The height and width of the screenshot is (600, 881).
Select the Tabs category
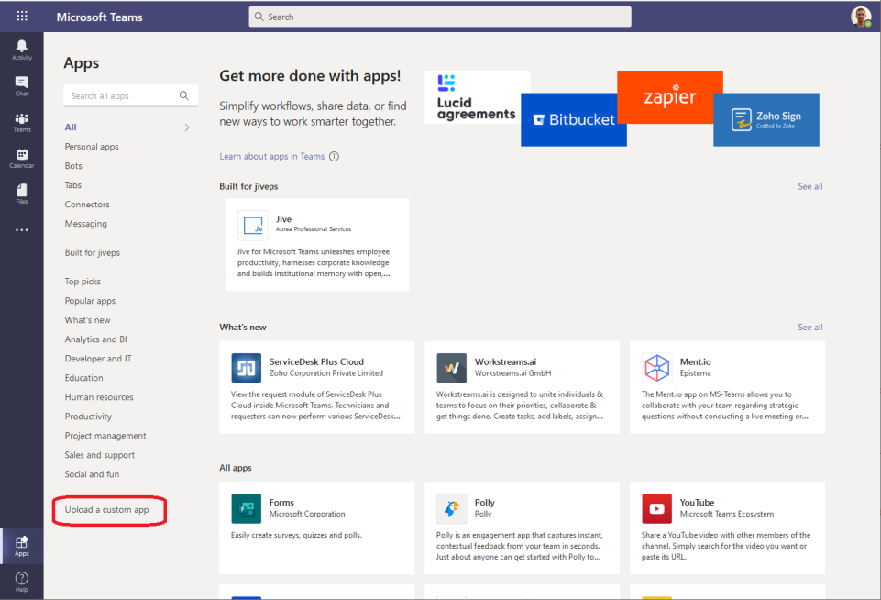point(73,184)
